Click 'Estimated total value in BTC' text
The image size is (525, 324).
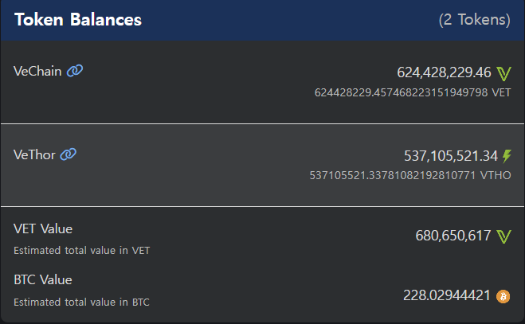tap(81, 303)
